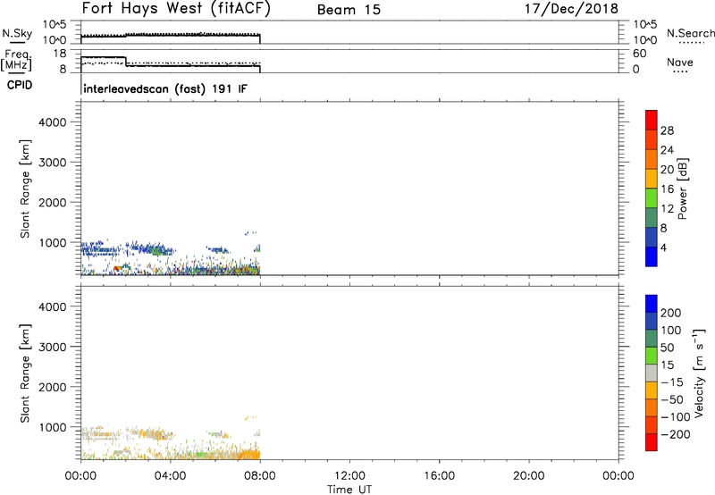
Task: Click the 'Nave' legend label
Action: (680, 63)
